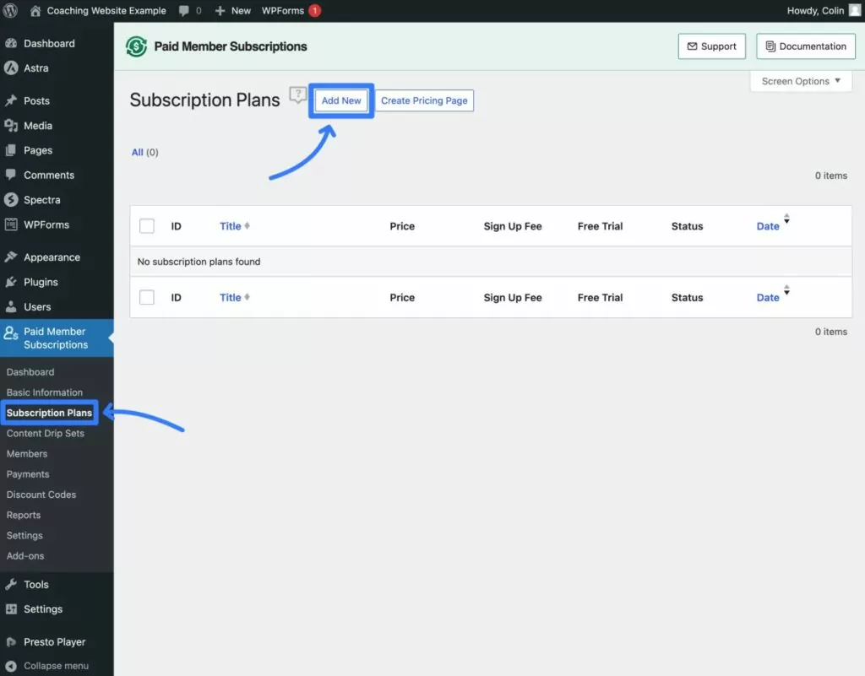The width and height of the screenshot is (865, 676).
Task: Click the Status column header text
Action: coord(687,226)
